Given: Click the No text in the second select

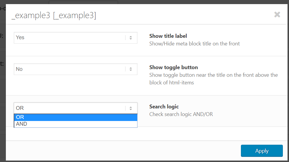Looking at the screenshot, I should (19, 69).
